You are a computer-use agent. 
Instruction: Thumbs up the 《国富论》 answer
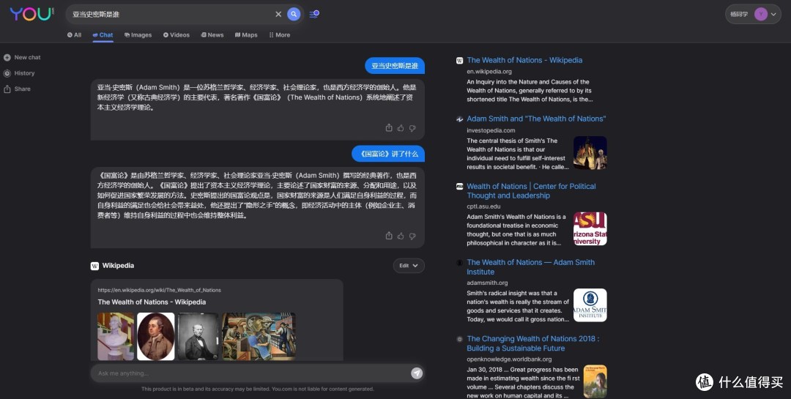pos(401,236)
